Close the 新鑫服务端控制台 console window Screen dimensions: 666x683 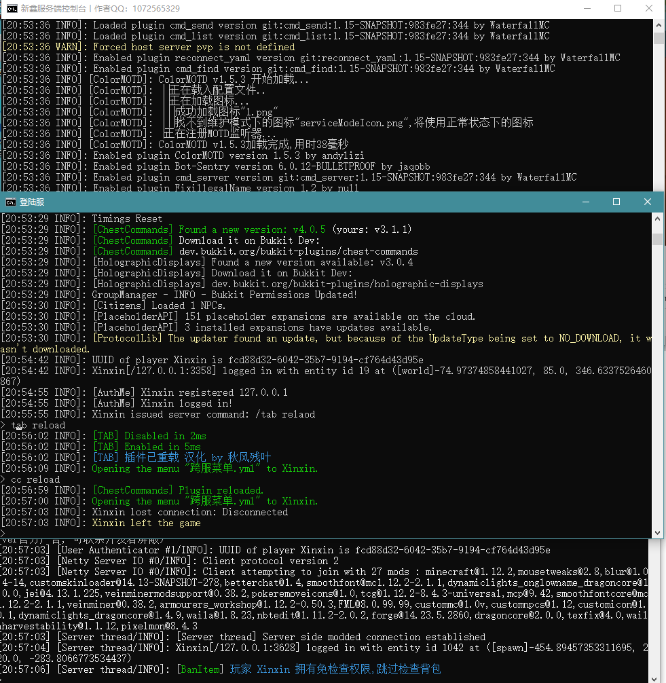[x=649, y=9]
